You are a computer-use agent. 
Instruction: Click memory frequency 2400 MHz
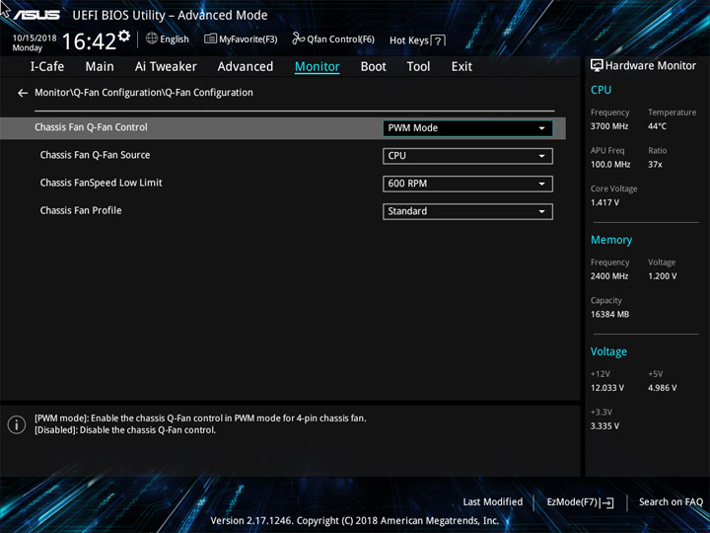click(x=609, y=276)
